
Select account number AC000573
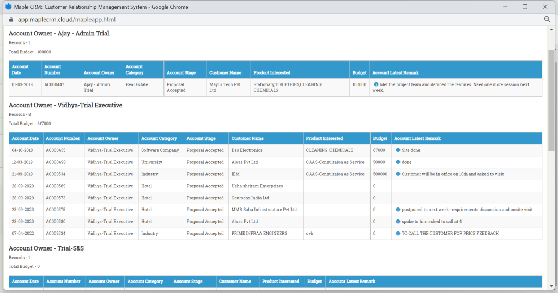(x=56, y=198)
